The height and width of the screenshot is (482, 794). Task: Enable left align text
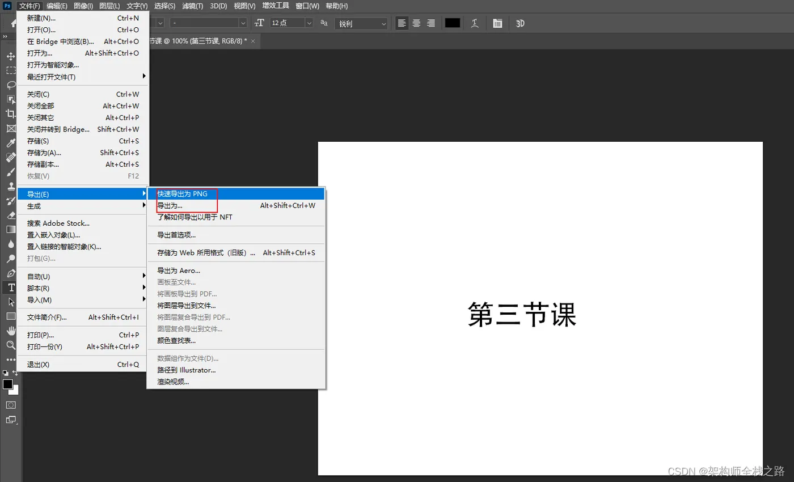tap(402, 23)
